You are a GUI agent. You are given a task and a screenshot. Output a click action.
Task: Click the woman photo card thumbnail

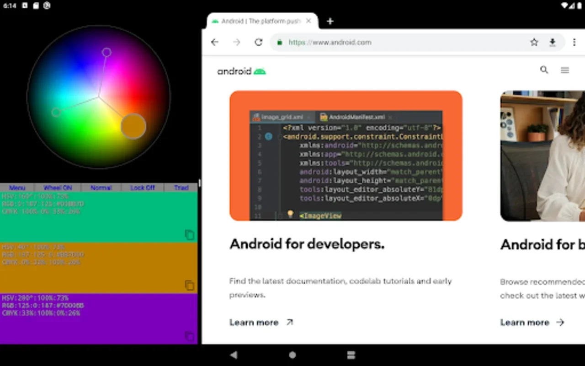pos(542,156)
